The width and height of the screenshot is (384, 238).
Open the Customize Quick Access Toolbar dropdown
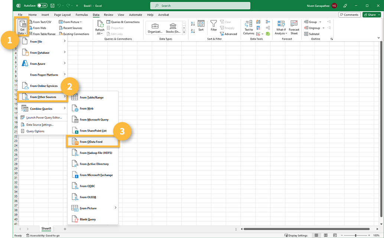click(77, 6)
